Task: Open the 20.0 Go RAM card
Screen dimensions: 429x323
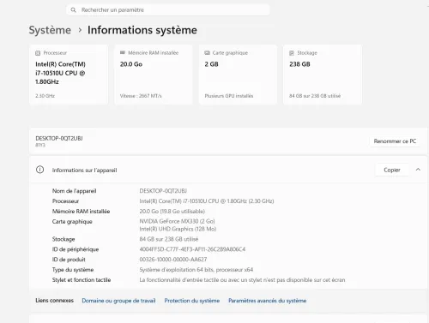Action: 154,75
